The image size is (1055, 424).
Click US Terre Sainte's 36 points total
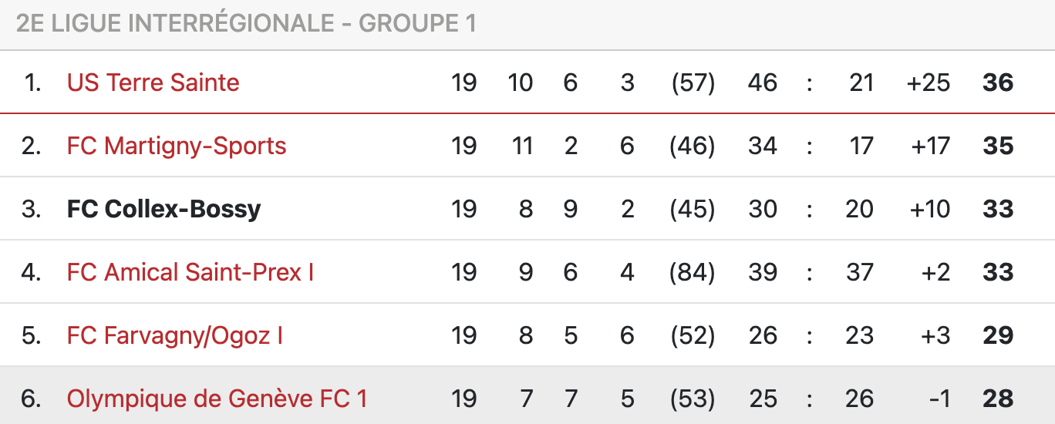pos(998,82)
